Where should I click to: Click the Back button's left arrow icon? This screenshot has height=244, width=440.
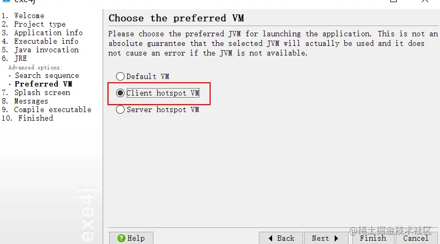[x=271, y=238]
